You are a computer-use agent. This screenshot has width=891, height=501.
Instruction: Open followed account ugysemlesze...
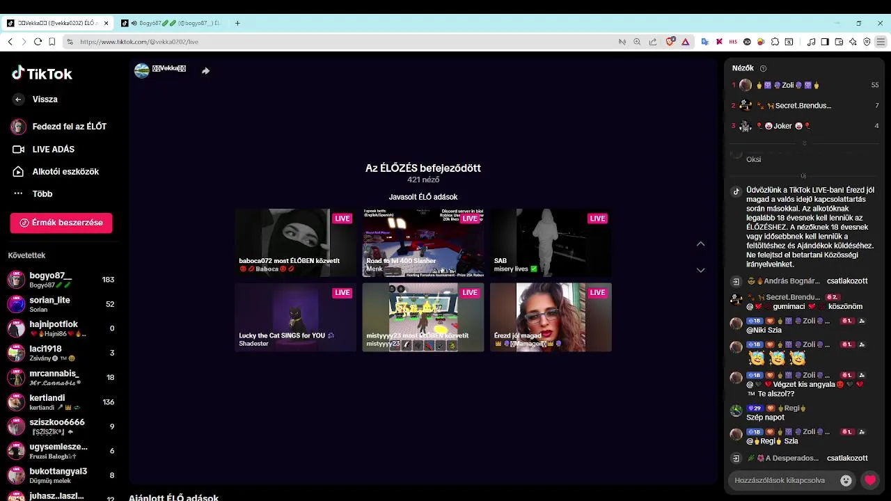click(x=61, y=451)
